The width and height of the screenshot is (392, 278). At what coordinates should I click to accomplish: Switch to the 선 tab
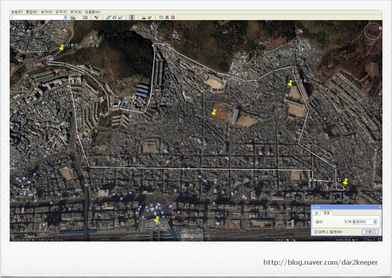pos(317,213)
